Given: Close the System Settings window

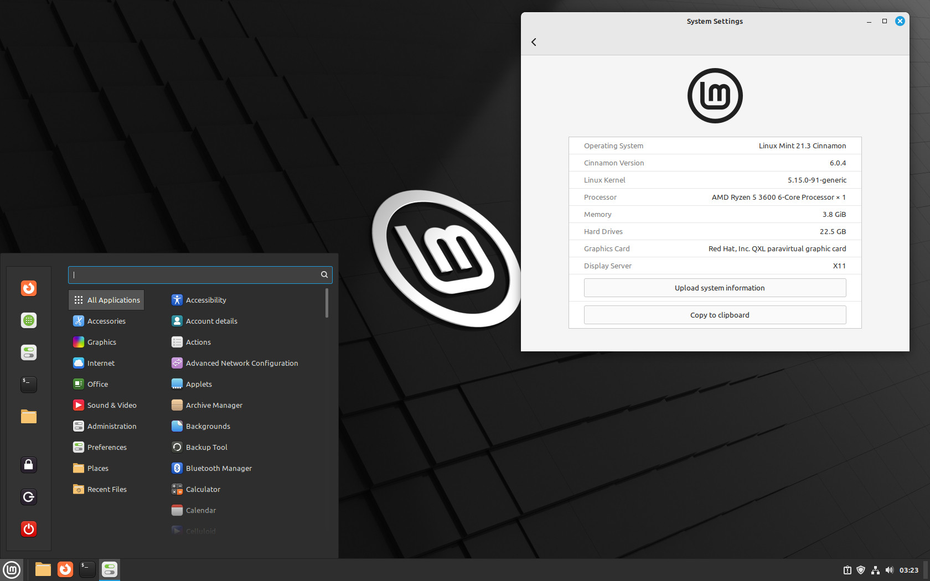Looking at the screenshot, I should tap(900, 21).
